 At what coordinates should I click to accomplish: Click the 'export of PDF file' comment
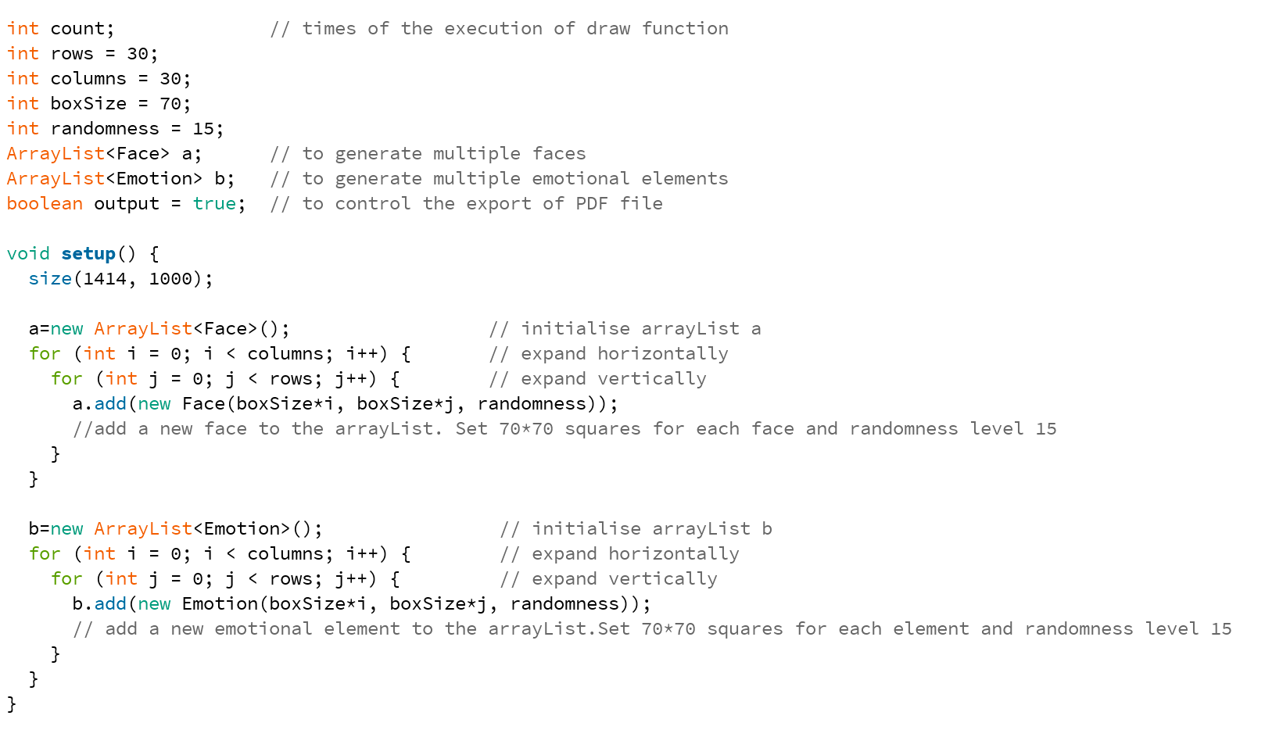[467, 204]
